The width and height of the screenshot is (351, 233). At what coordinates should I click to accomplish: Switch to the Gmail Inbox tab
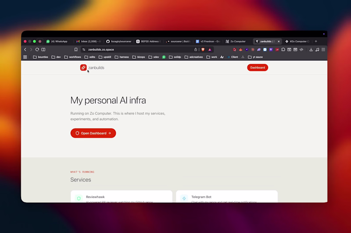[x=89, y=41]
